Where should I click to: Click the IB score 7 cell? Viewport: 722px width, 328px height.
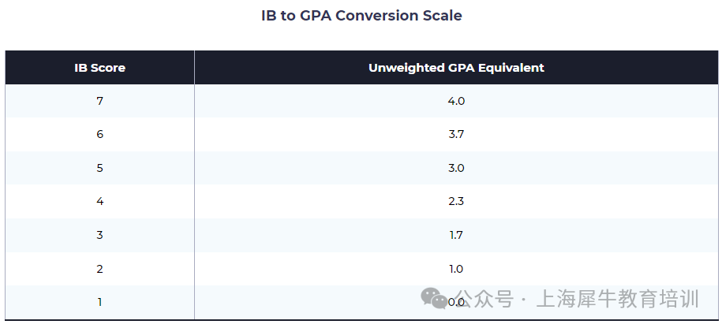99,101
